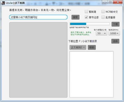Click the Uncle小说下载器 app icon in title bar
The image size is (124, 102).
point(3,3)
